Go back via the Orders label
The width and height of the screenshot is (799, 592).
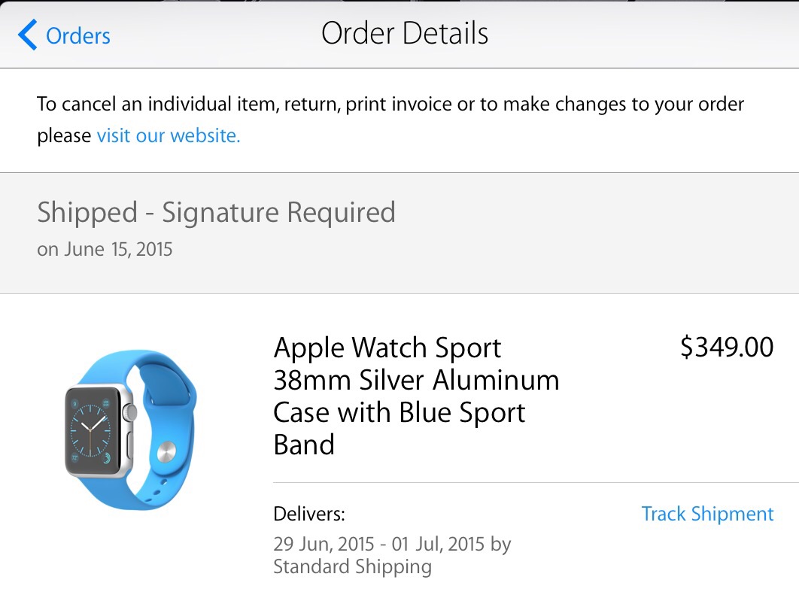tap(77, 35)
